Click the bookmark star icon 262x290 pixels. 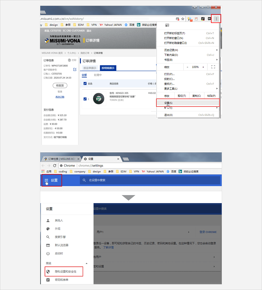[183, 19]
